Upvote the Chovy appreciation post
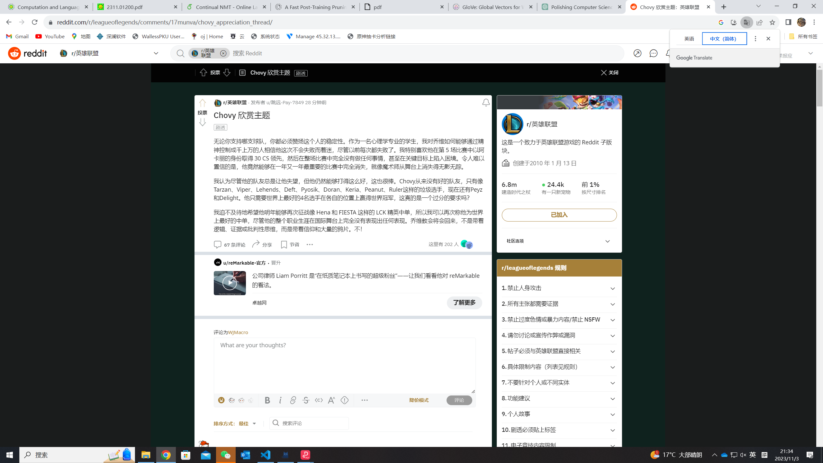 coord(203,102)
